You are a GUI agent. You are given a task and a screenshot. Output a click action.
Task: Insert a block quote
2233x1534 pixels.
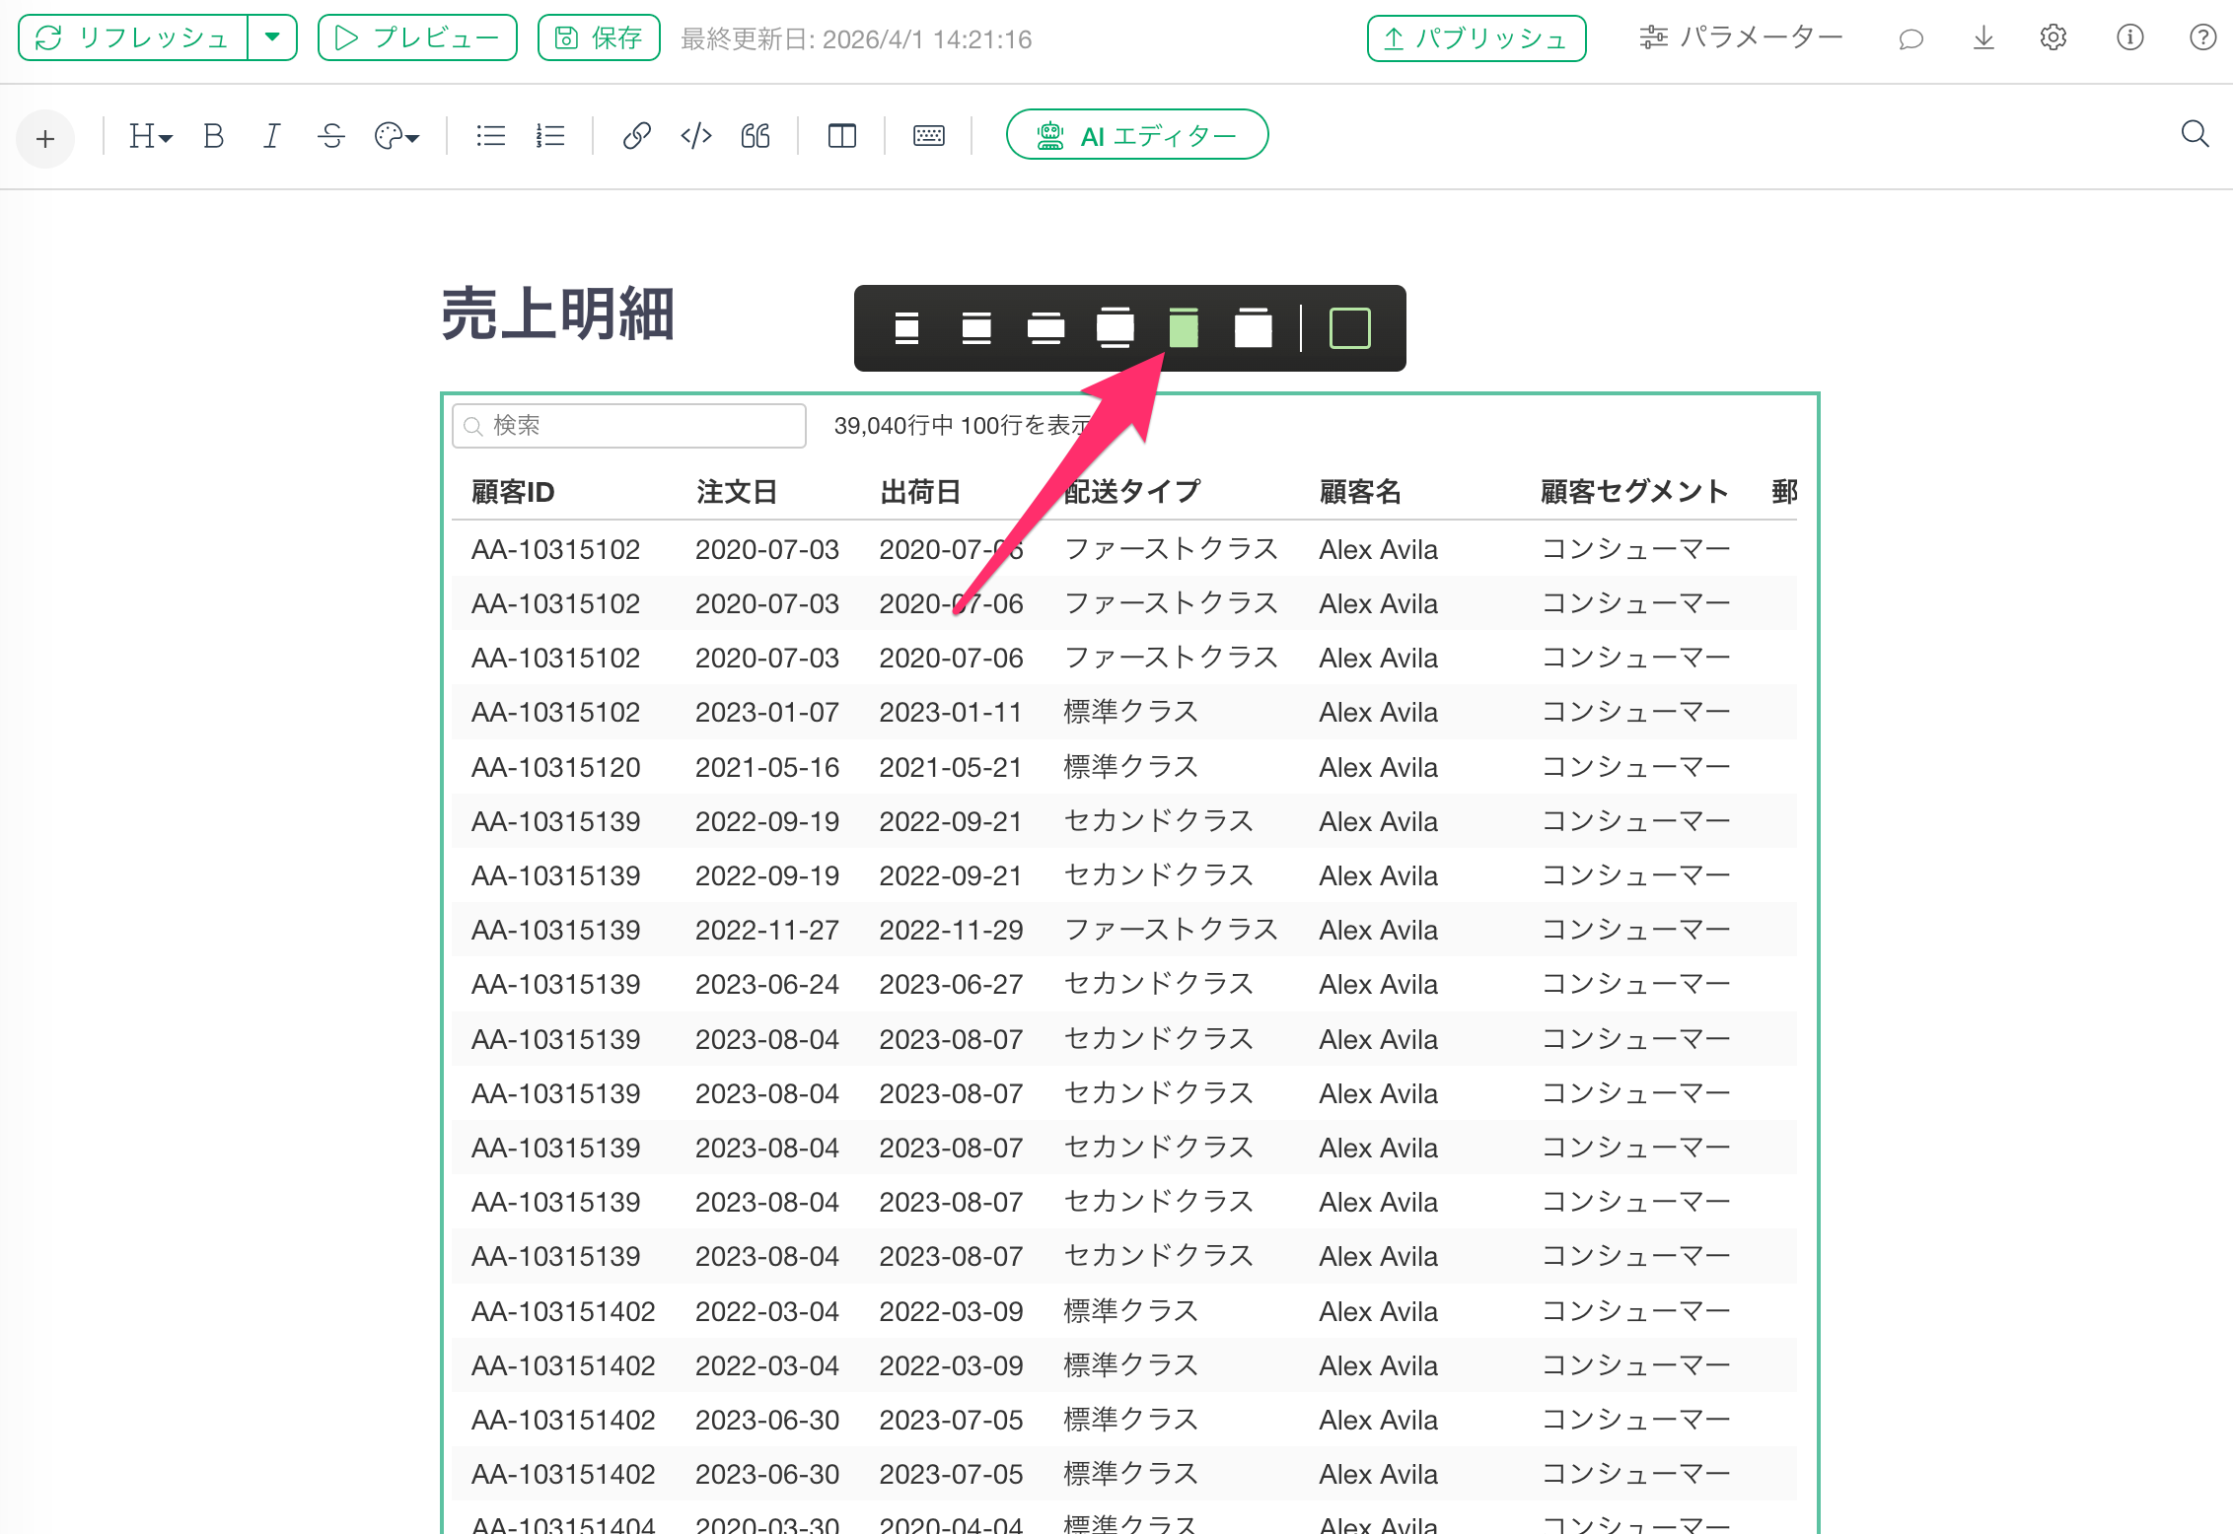pos(755,136)
